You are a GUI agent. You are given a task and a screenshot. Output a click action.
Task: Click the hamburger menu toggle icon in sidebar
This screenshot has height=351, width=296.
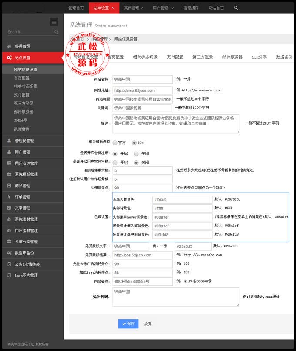pyautogui.click(x=54, y=22)
